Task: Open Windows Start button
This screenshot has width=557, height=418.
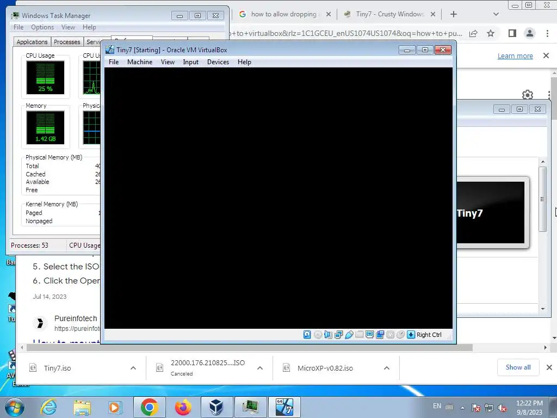Action: coord(15,407)
